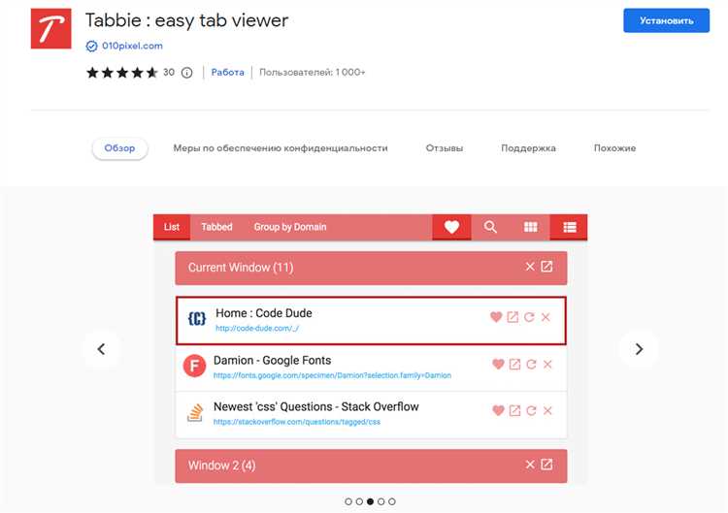Click the Tabbie : easy tab viewer heading
This screenshot has height=513, width=728.
(x=186, y=20)
